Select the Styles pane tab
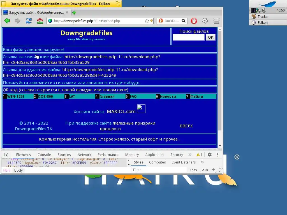287x215 pixels. coord(138,162)
